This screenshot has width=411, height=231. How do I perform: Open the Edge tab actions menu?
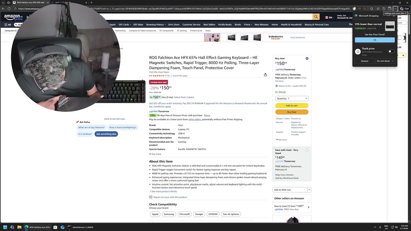tap(3, 3)
